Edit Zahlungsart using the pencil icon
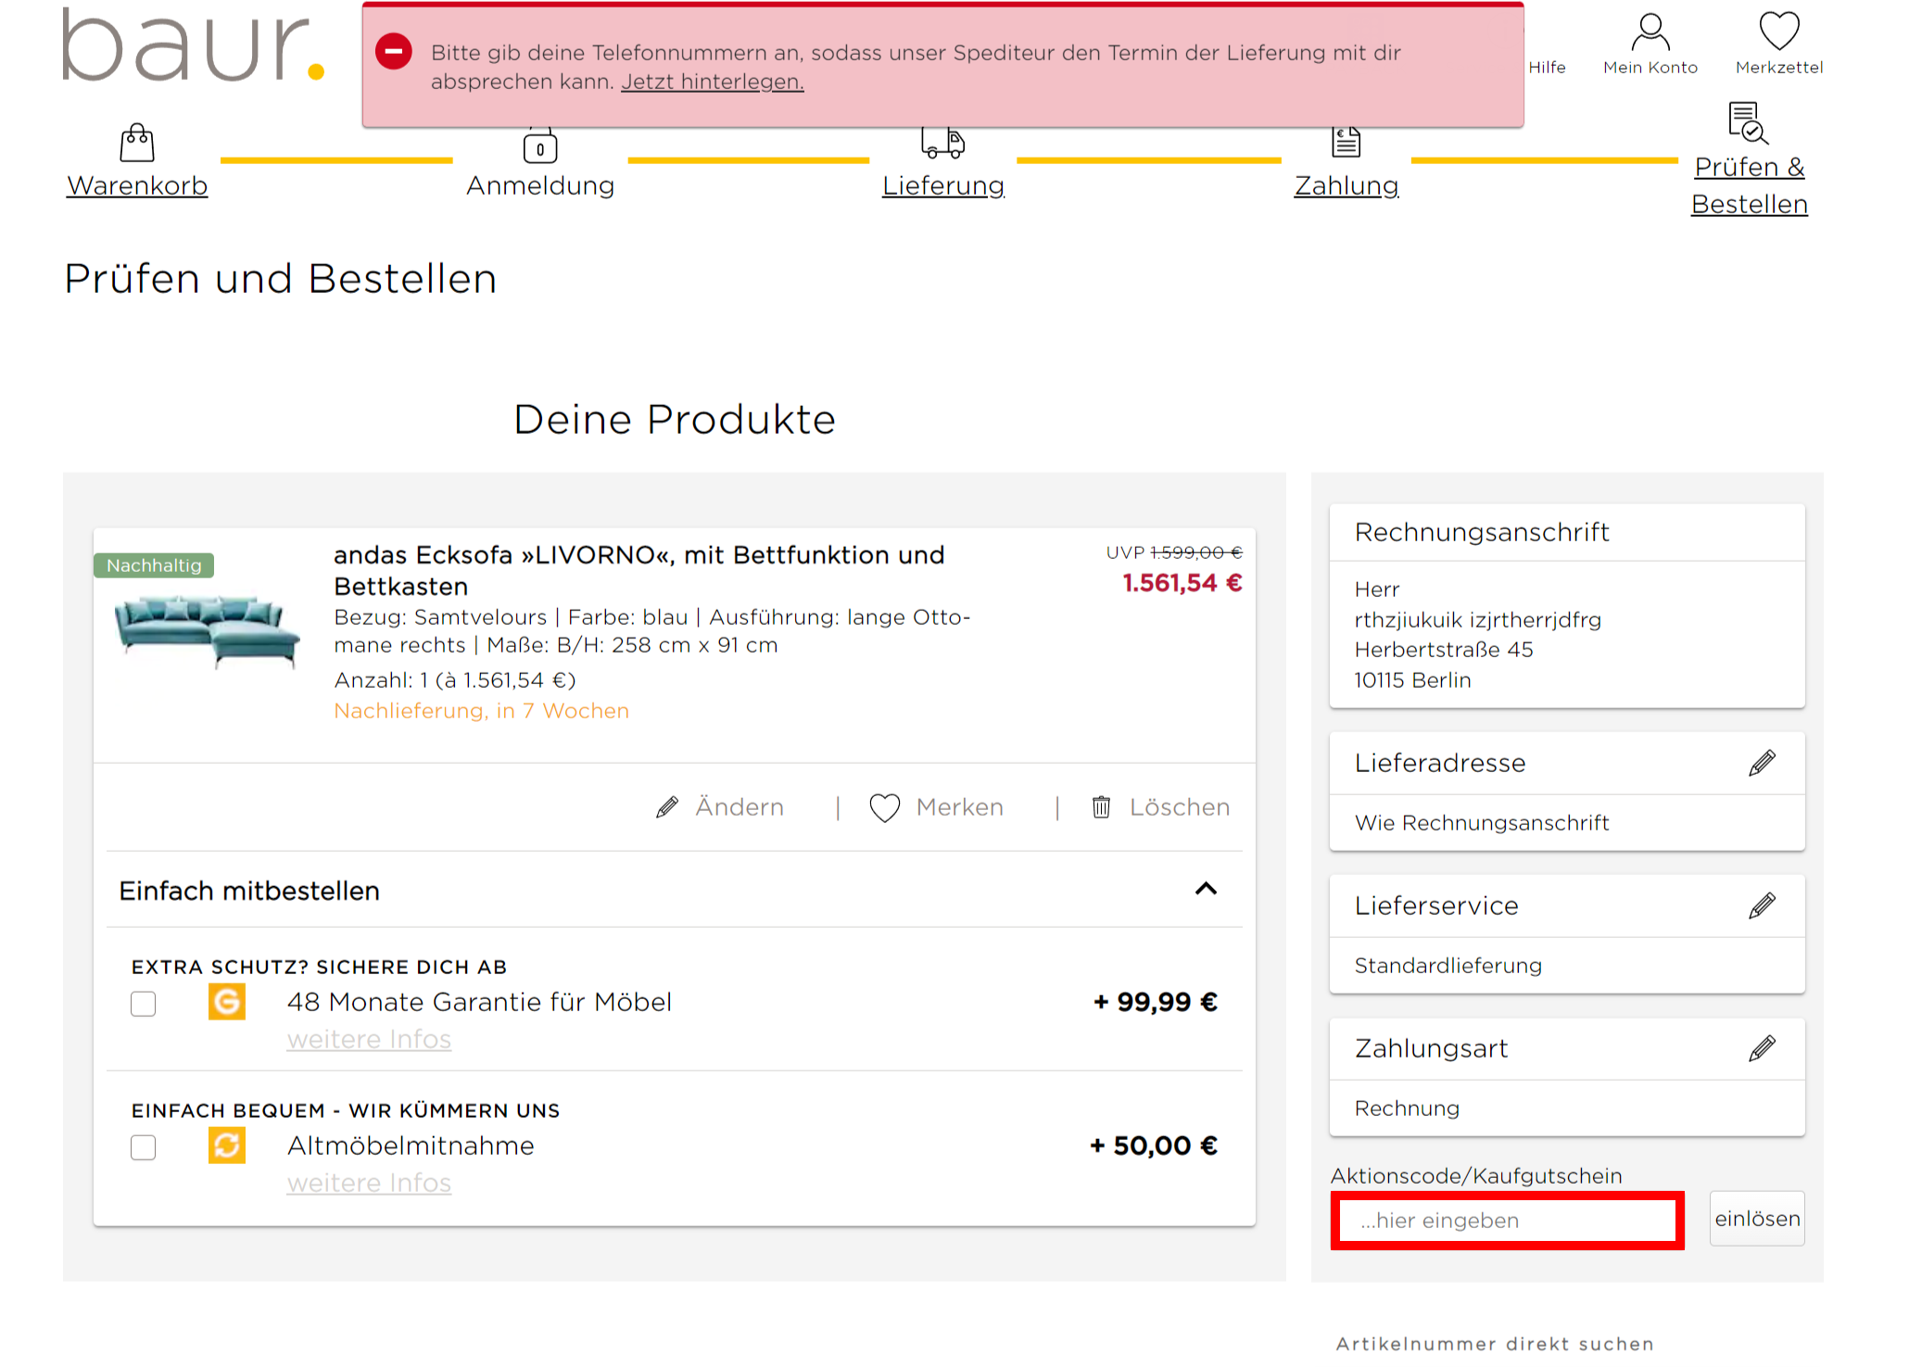The width and height of the screenshot is (1909, 1367). coord(1762,1048)
